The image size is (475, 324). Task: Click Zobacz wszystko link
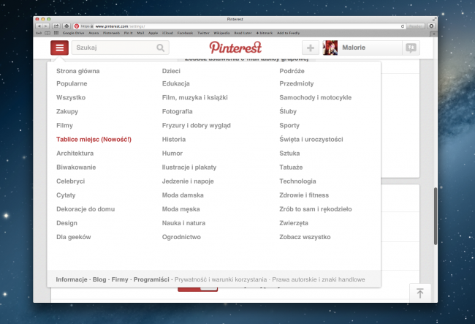[305, 237]
